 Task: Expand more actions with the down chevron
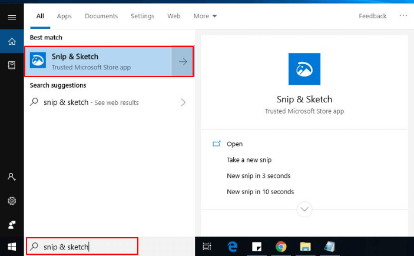click(x=304, y=208)
